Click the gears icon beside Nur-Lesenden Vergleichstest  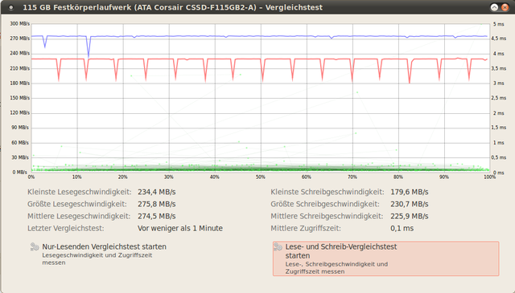[x=35, y=246]
